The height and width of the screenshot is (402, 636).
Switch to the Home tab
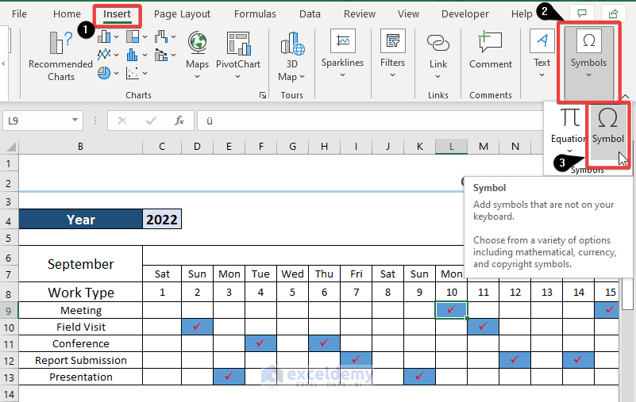click(67, 13)
